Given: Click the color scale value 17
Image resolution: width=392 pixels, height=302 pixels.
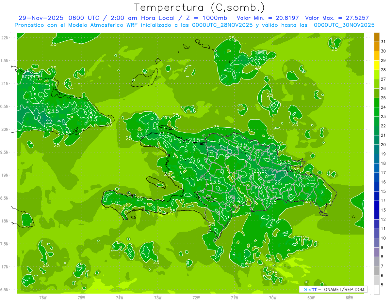Looking at the screenshot, I should tap(383, 173).
